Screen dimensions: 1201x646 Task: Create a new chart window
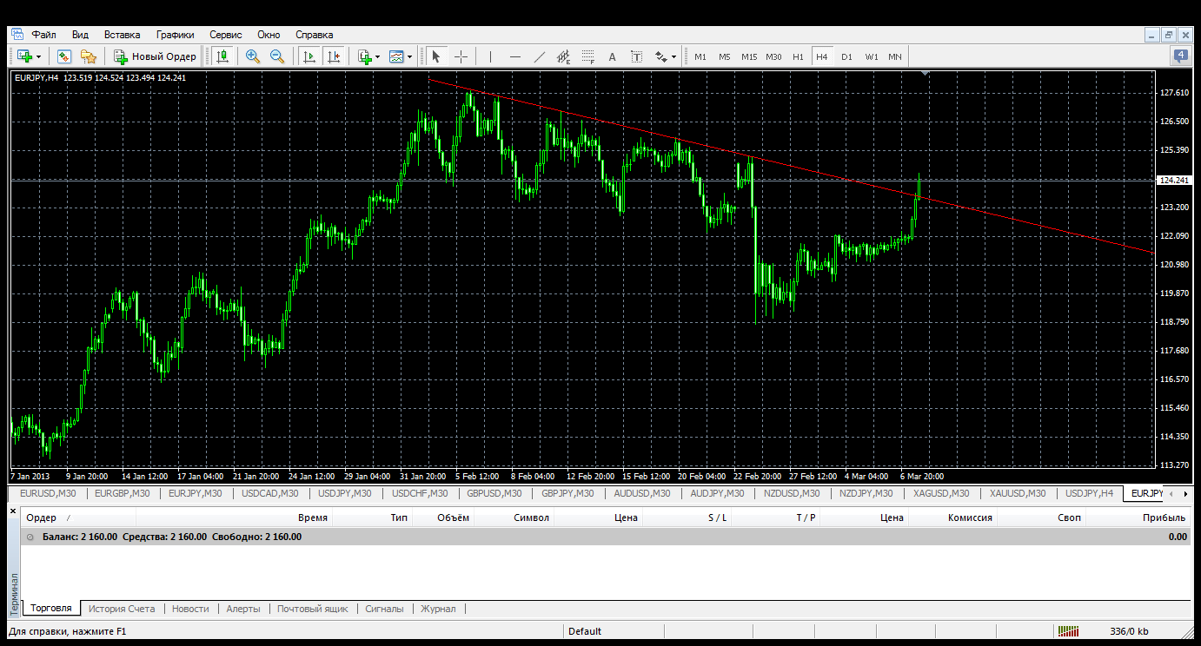pyautogui.click(x=23, y=56)
